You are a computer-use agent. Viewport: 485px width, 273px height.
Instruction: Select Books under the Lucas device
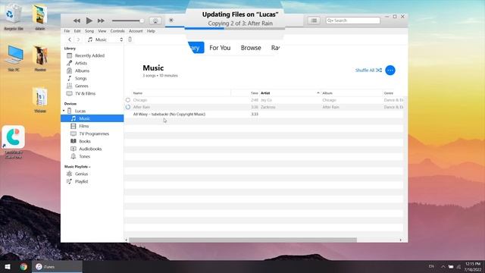84,142
